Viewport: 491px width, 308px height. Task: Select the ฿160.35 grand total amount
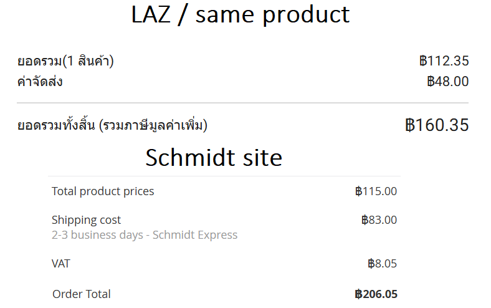[x=436, y=125]
